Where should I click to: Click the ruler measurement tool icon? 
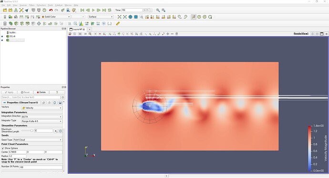point(118,23)
